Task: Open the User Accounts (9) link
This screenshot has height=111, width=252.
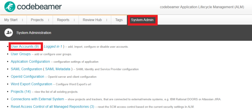Action: point(25,46)
